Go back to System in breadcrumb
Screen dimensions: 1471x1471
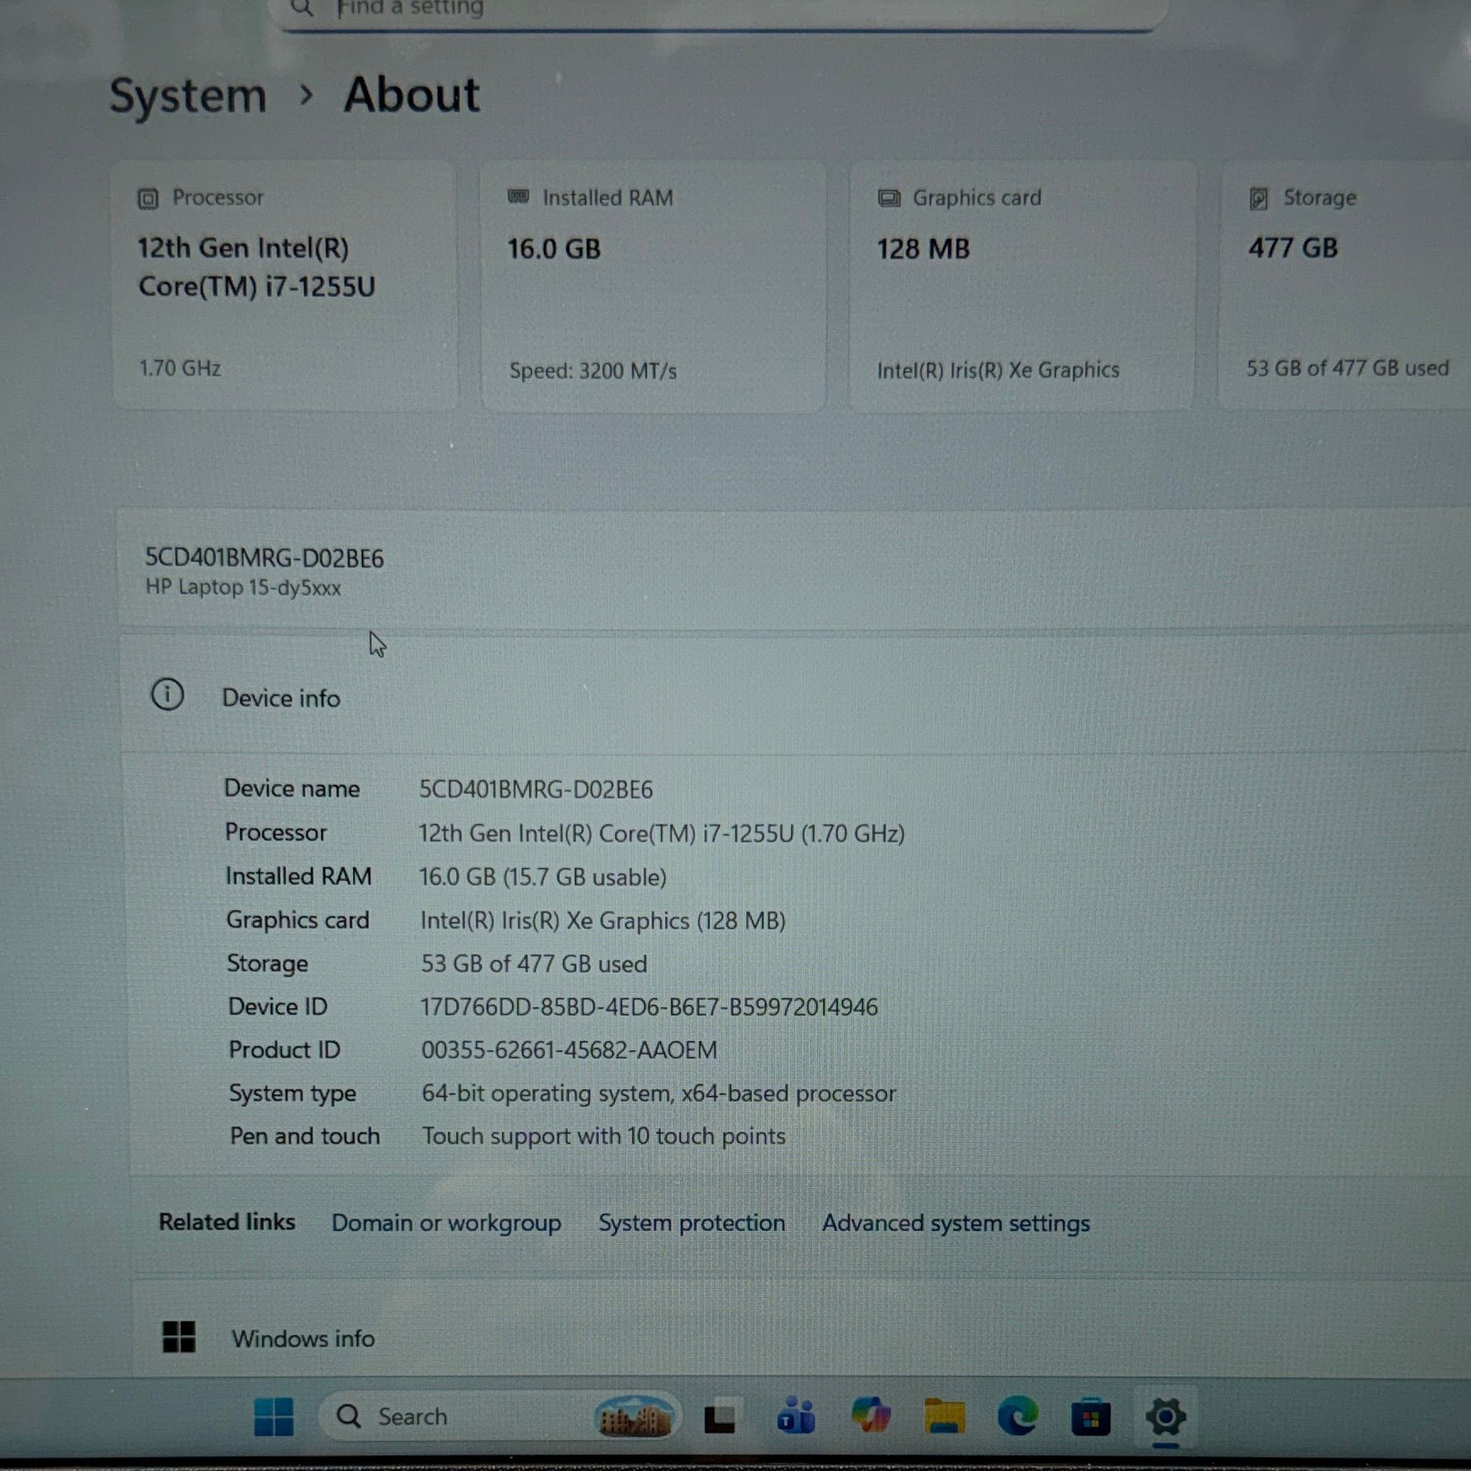click(188, 96)
